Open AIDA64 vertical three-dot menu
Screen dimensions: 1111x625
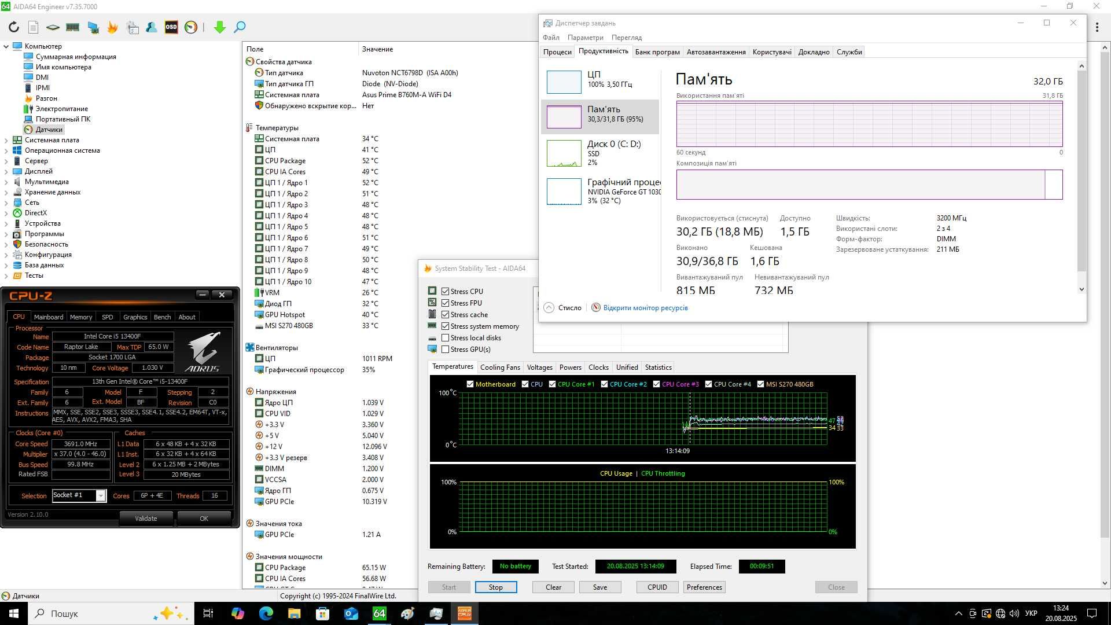click(1097, 27)
